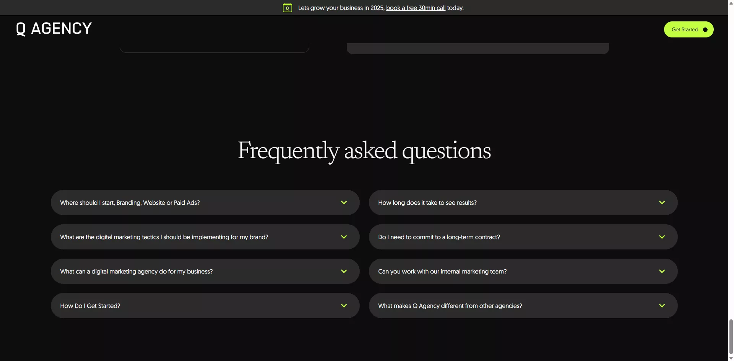This screenshot has height=361, width=734.
Task: Expand 'What are the digital marketing tactics I should be implementing for my brand?'
Action: tap(205, 237)
